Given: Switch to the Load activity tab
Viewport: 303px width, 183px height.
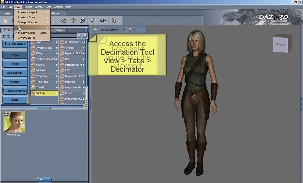Looking at the screenshot, I should [7, 13].
